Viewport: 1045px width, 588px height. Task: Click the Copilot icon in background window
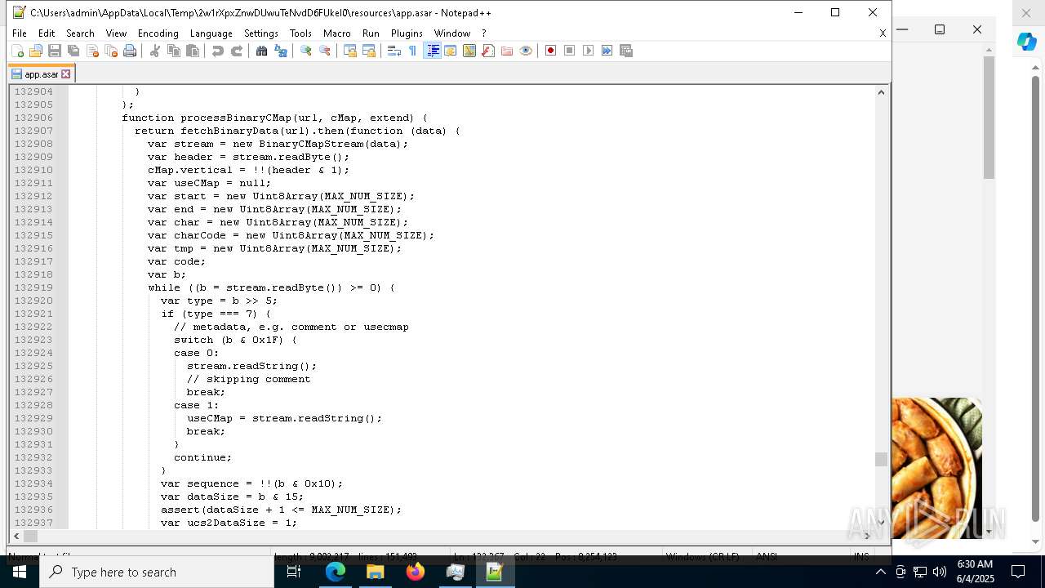pos(1027,42)
